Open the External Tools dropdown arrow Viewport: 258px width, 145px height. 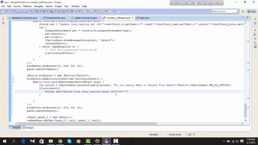tap(55, 11)
